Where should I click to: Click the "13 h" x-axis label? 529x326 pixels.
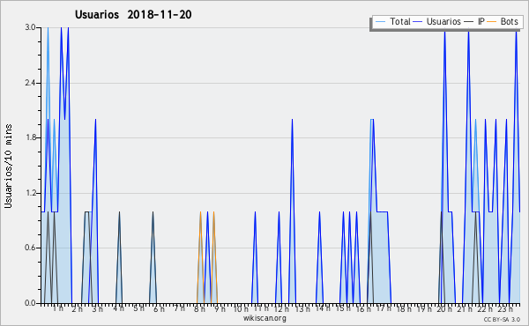[302, 309]
